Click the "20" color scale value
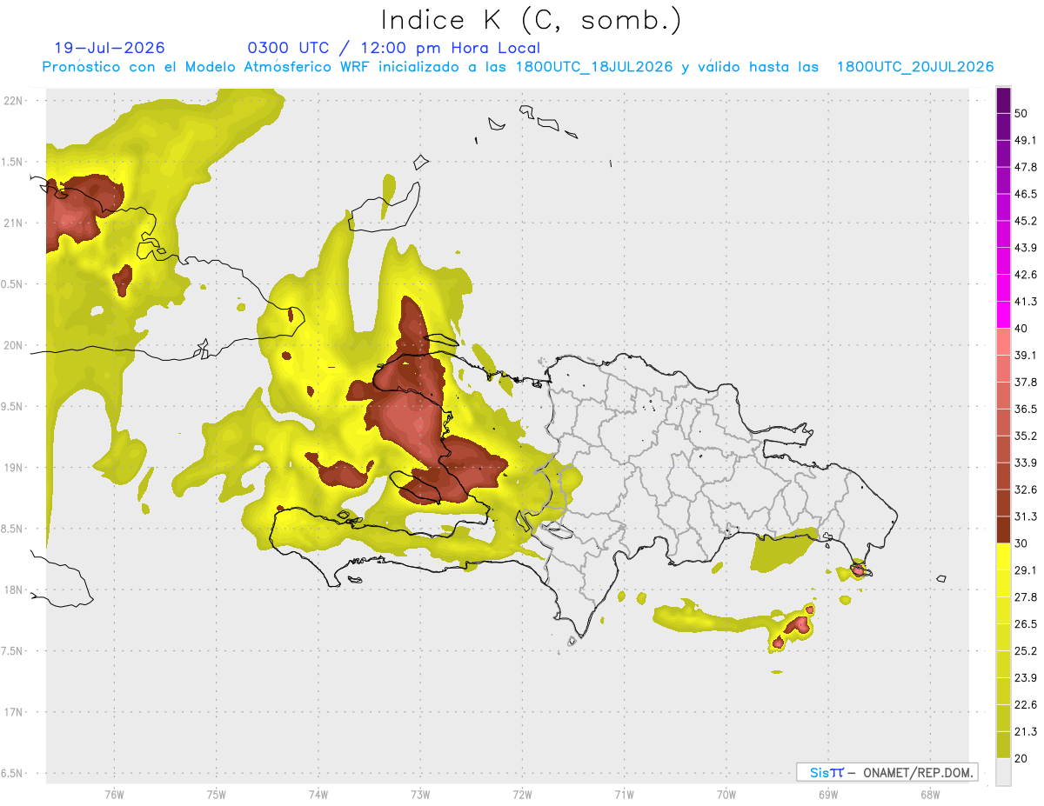 pos(1021,758)
